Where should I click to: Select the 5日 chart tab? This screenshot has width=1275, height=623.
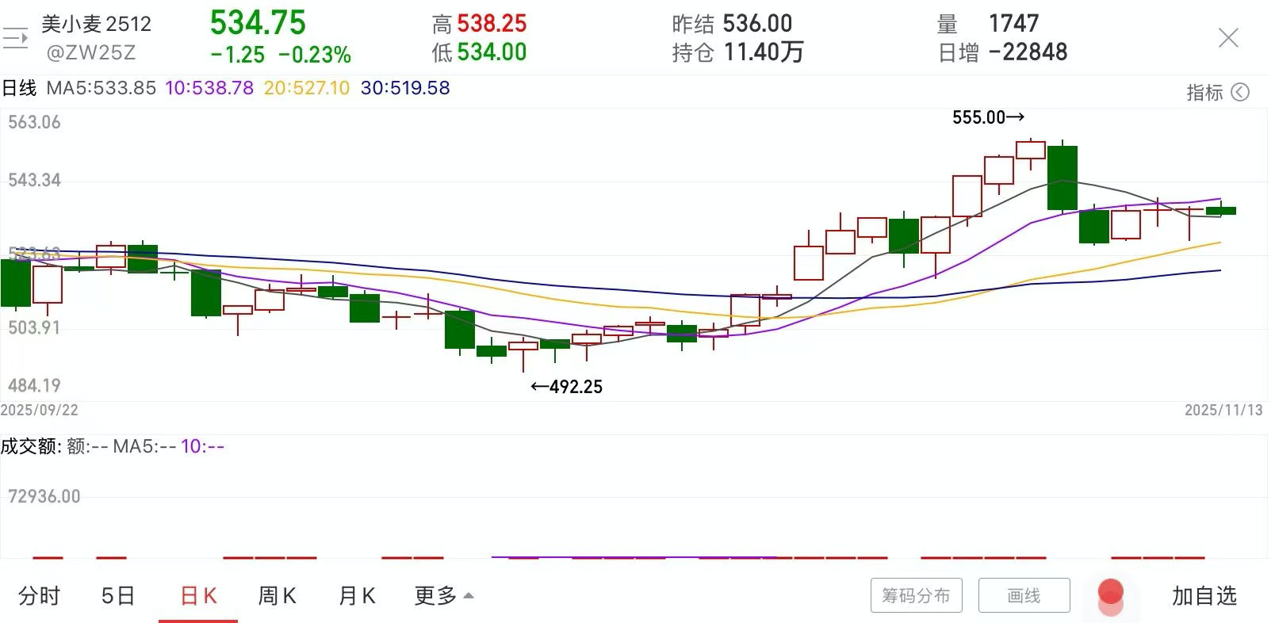point(118,595)
